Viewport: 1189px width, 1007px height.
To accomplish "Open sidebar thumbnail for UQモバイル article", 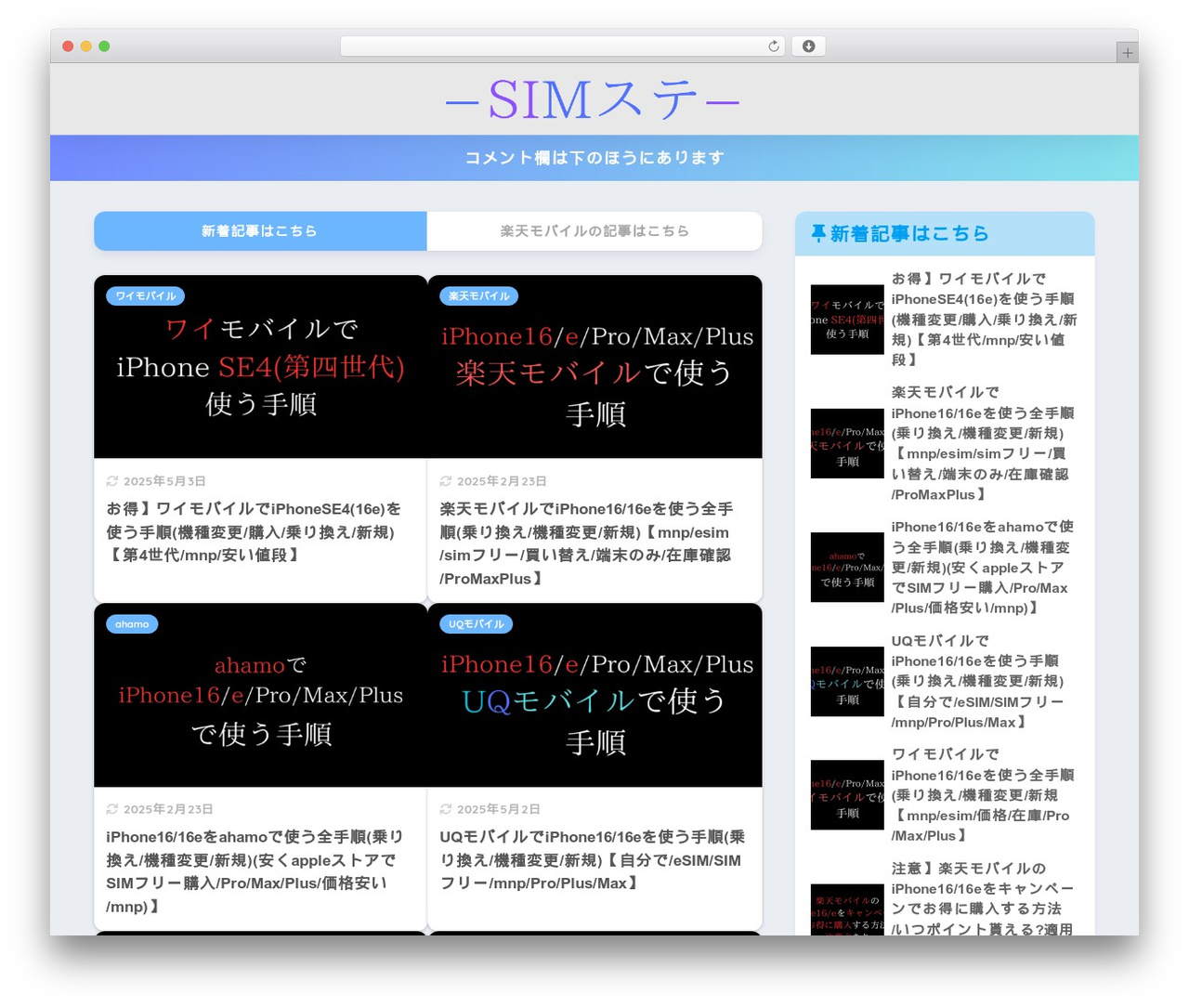I will (847, 681).
